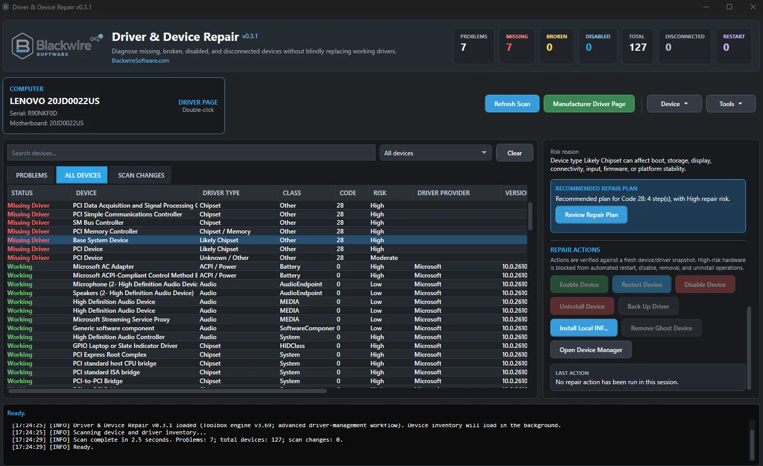Screen dimensions: 763x466
Task: Click the TOTAL 127 stat card
Action: (637, 46)
